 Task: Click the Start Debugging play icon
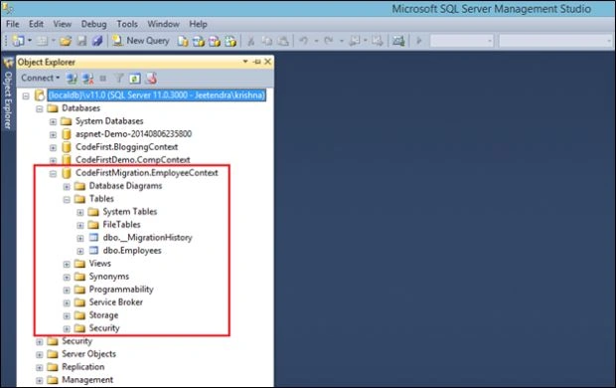coord(419,41)
